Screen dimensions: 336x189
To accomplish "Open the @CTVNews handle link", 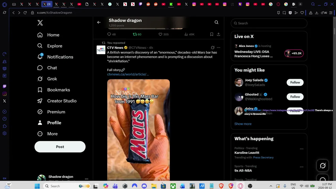I will (137, 48).
